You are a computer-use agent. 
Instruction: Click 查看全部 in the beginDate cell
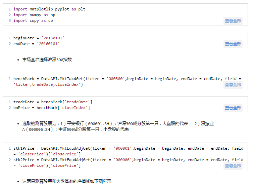[x=233, y=44]
